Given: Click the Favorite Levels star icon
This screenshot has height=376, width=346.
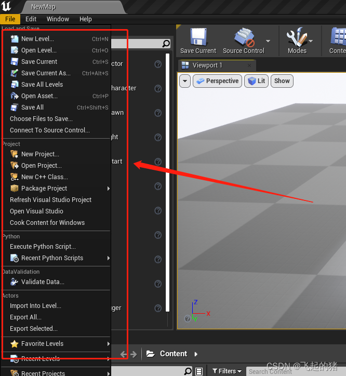Looking at the screenshot, I should (x=15, y=344).
